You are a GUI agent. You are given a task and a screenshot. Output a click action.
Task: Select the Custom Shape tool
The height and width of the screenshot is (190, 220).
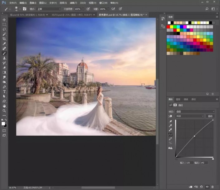pyautogui.click(x=4, y=101)
